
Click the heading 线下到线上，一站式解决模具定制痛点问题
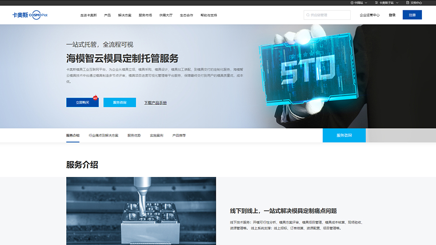tap(283, 211)
